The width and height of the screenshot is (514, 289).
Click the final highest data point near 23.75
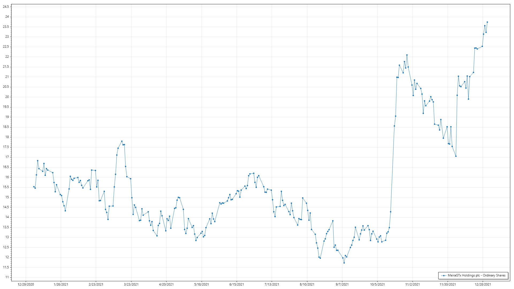pos(487,22)
